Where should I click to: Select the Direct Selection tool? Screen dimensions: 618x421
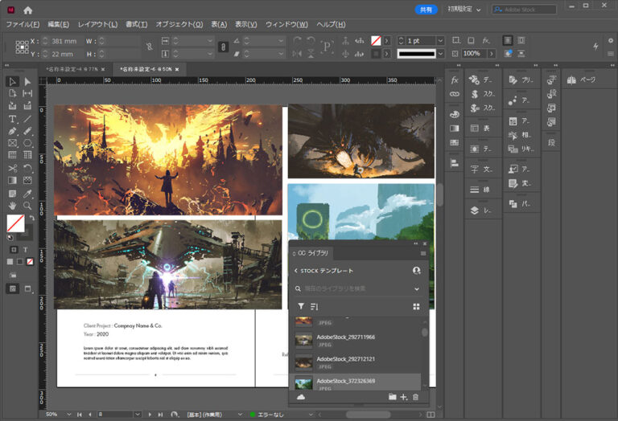pos(27,81)
